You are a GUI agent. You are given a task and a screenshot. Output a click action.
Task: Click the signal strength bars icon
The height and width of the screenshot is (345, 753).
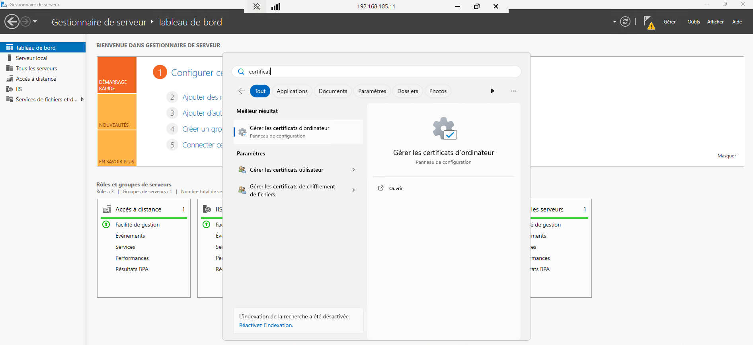pos(276,6)
